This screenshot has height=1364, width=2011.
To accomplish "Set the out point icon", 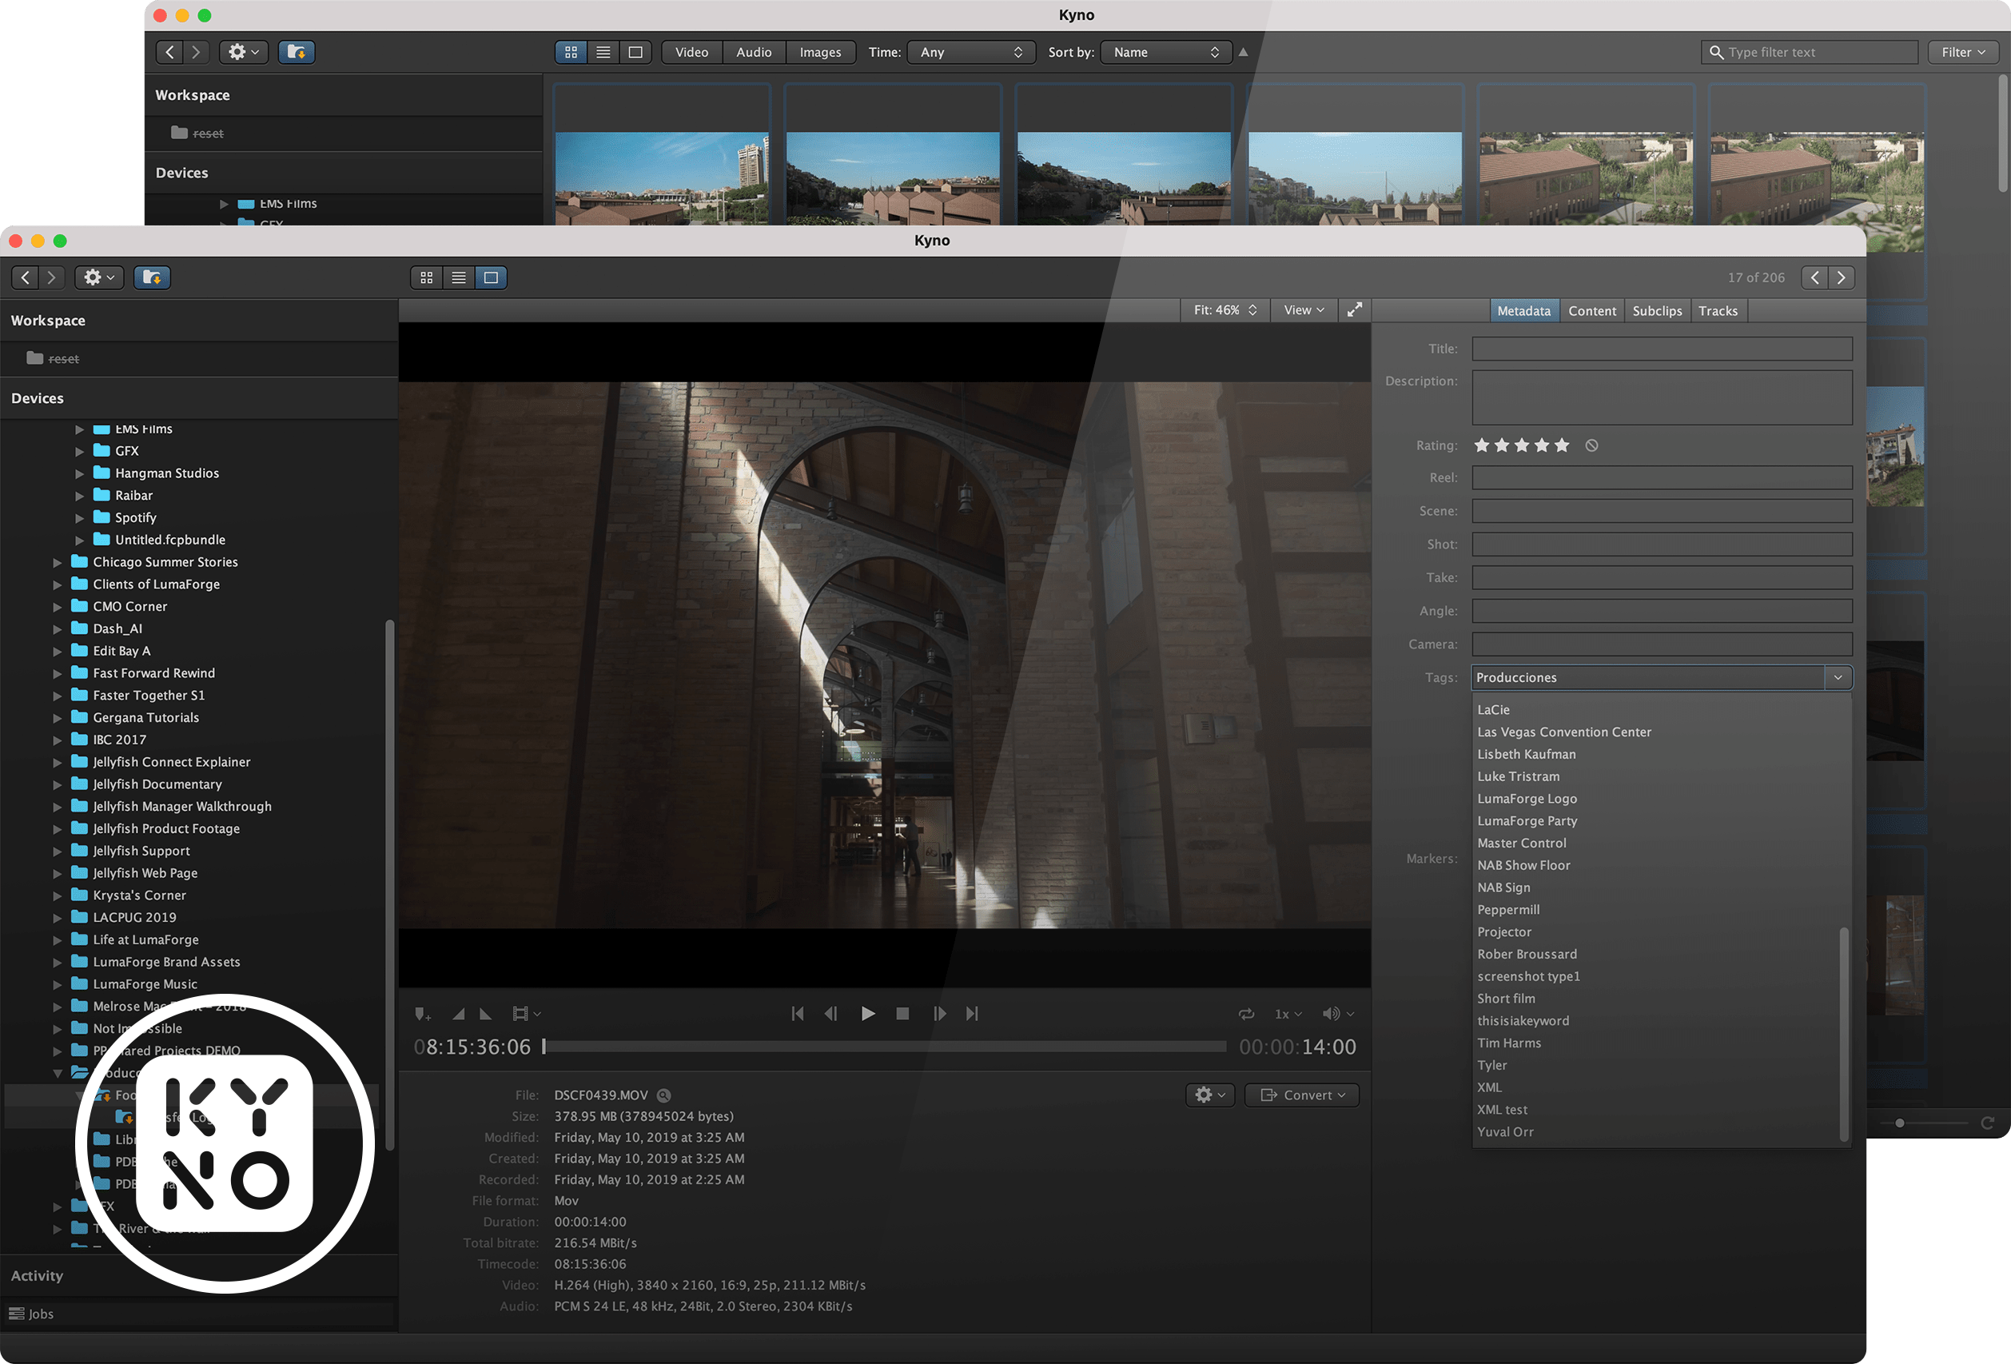I will 485,1014.
